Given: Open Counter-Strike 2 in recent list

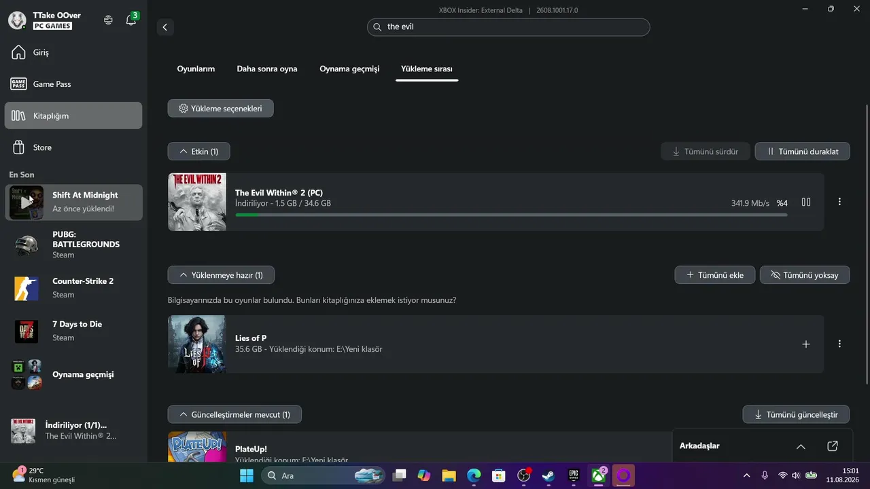Looking at the screenshot, I should [x=73, y=288].
